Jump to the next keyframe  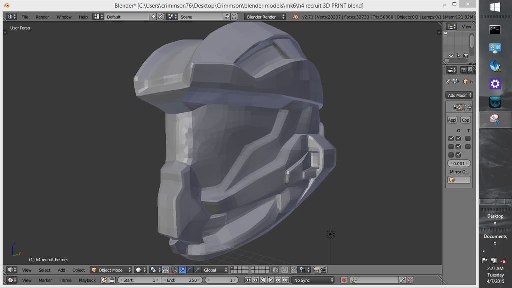pos(278,280)
